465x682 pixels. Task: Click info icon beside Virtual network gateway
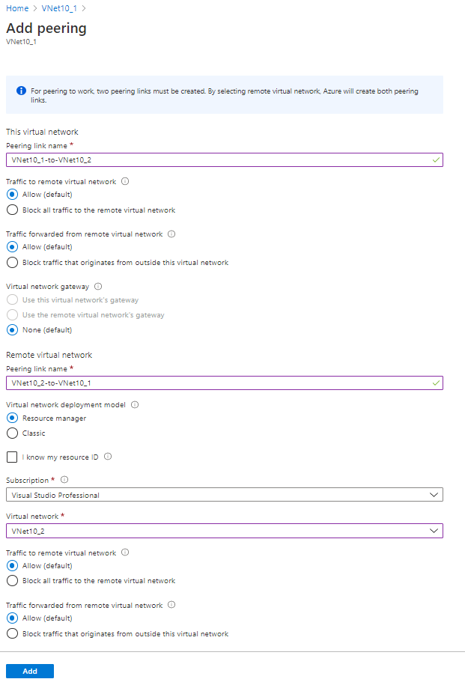pos(99,286)
